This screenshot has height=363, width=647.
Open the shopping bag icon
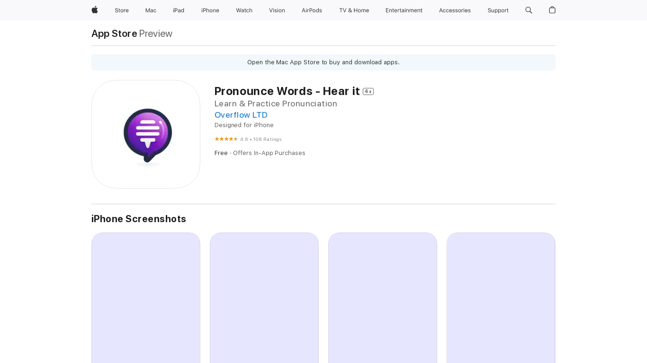[552, 10]
